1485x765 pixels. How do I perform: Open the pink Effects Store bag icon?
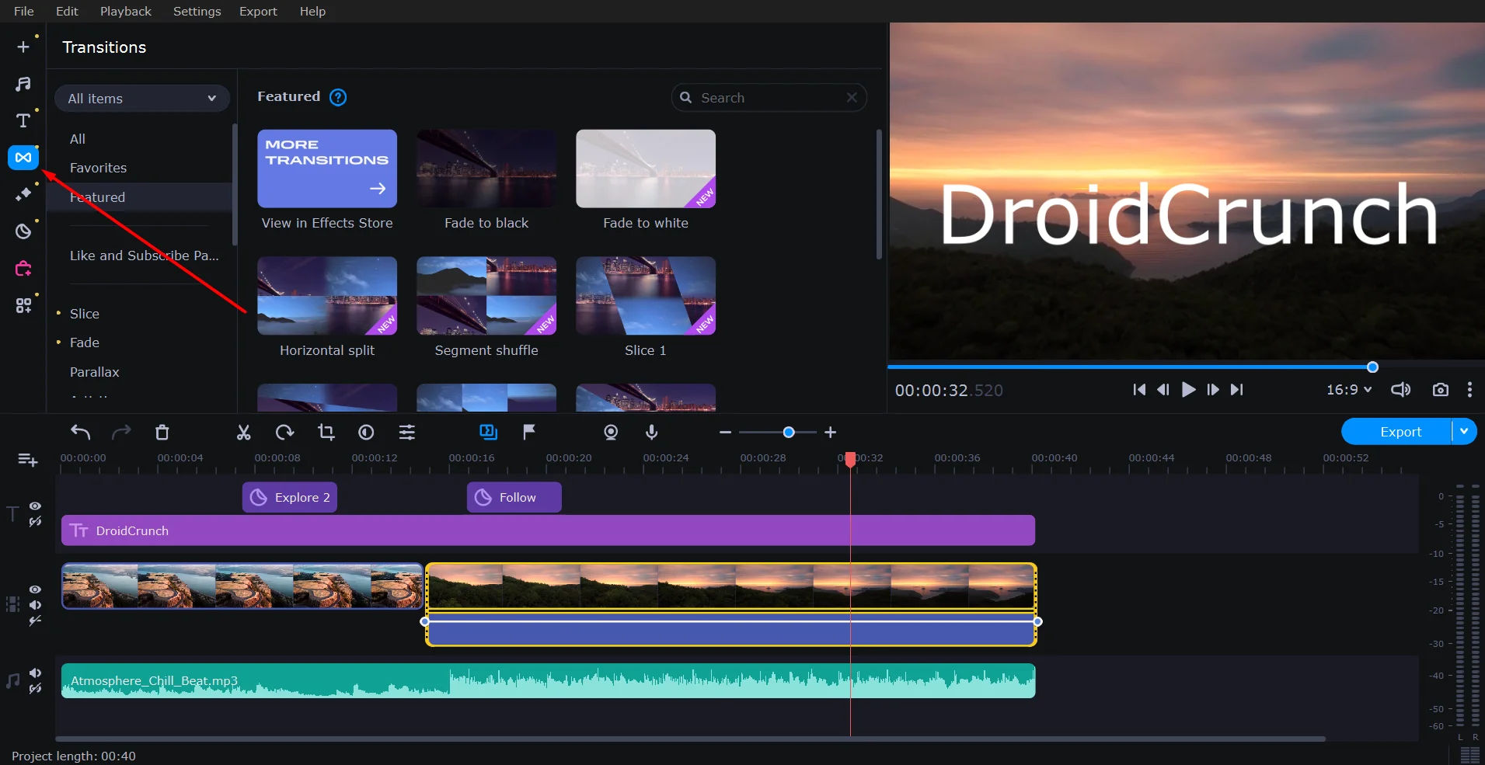click(23, 269)
